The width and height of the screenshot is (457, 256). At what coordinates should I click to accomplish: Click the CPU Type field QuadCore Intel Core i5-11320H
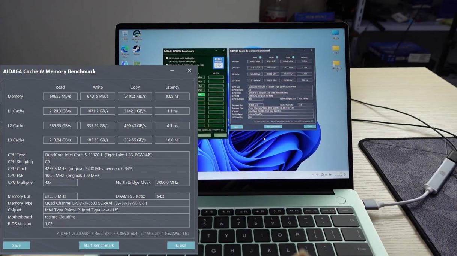point(116,155)
